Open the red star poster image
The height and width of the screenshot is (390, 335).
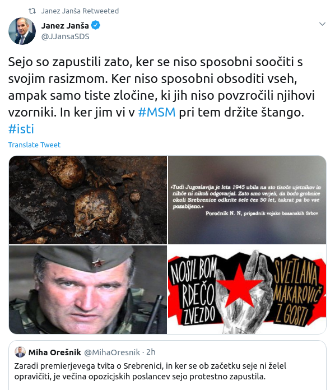click(247, 290)
